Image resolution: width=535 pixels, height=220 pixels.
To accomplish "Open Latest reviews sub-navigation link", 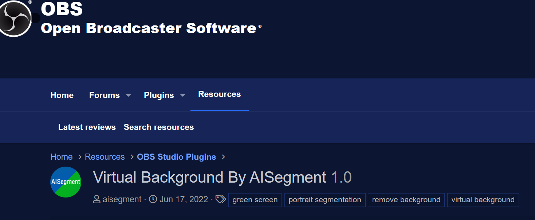I will (x=87, y=127).
